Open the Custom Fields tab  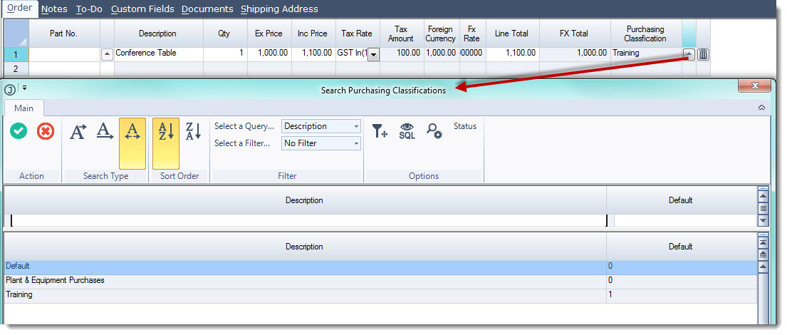[x=142, y=9]
